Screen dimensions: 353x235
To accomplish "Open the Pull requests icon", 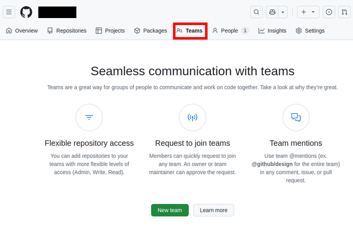I will [x=344, y=12].
